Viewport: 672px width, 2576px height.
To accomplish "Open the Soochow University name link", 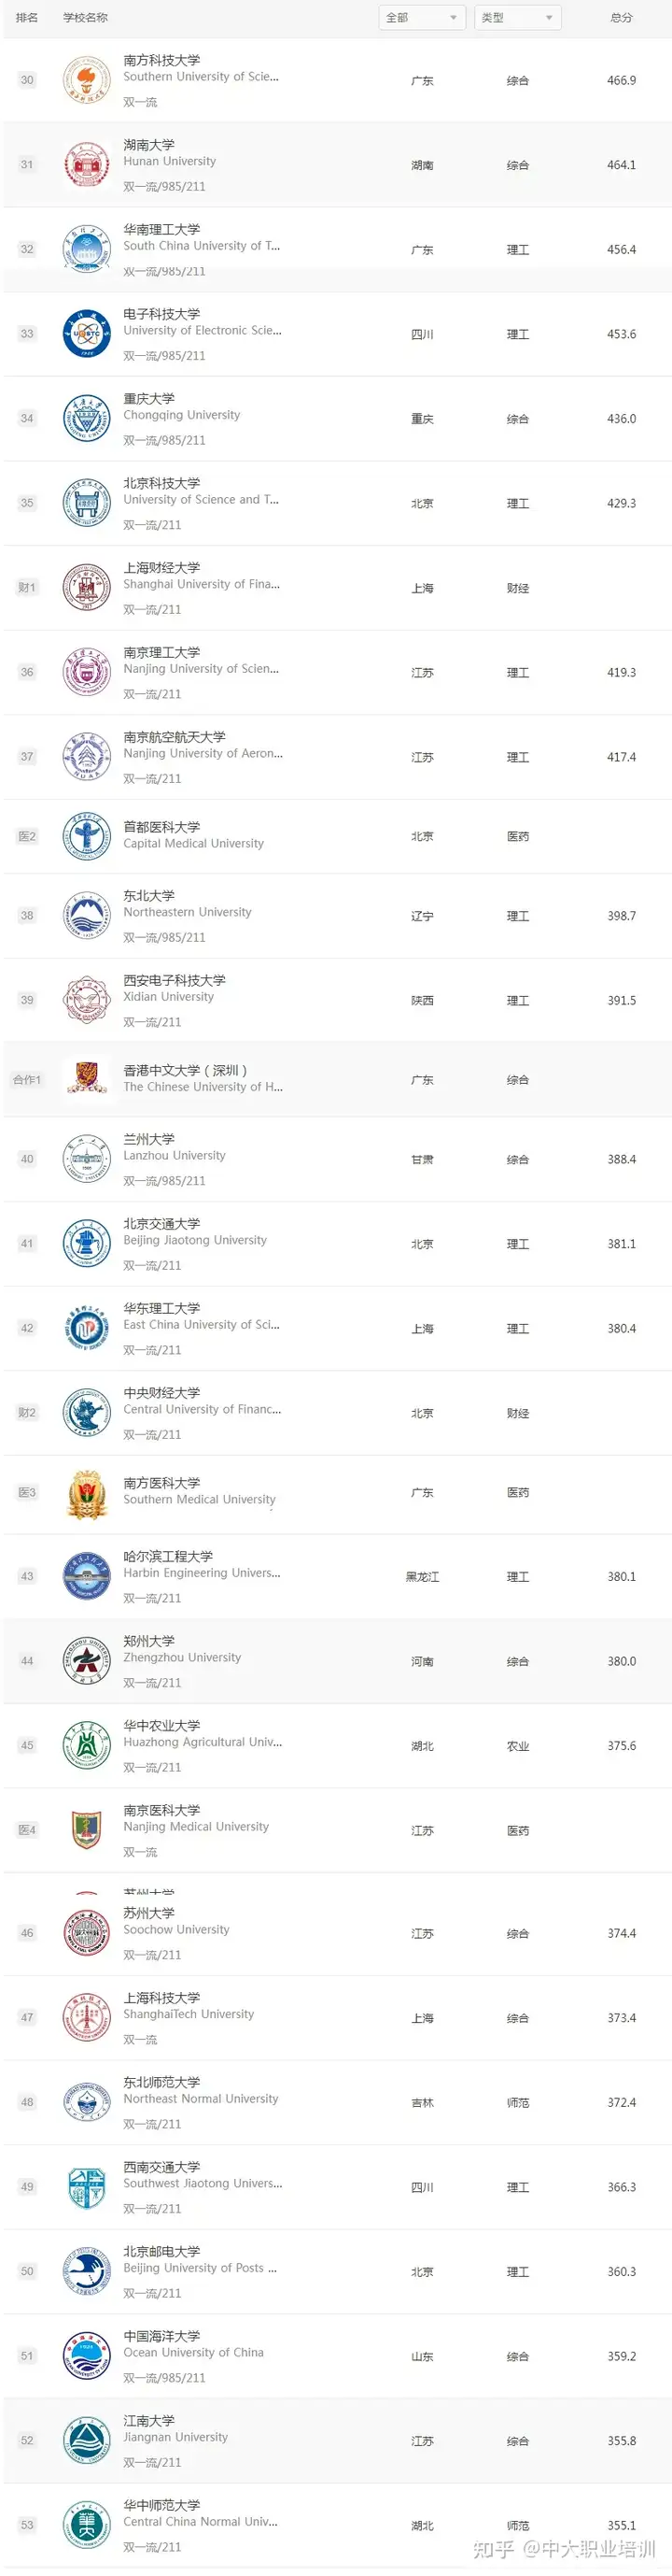I will coord(176,1929).
